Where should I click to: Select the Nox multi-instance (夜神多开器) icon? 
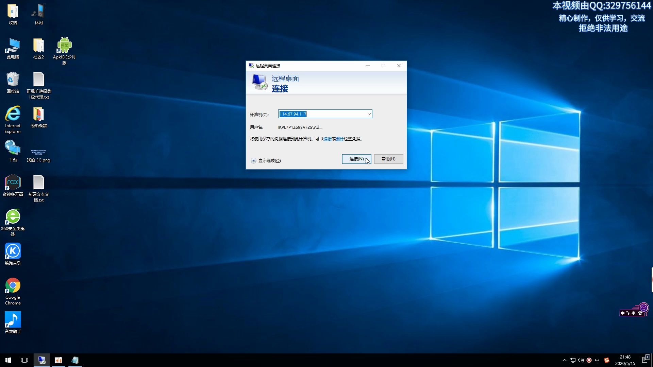click(13, 183)
